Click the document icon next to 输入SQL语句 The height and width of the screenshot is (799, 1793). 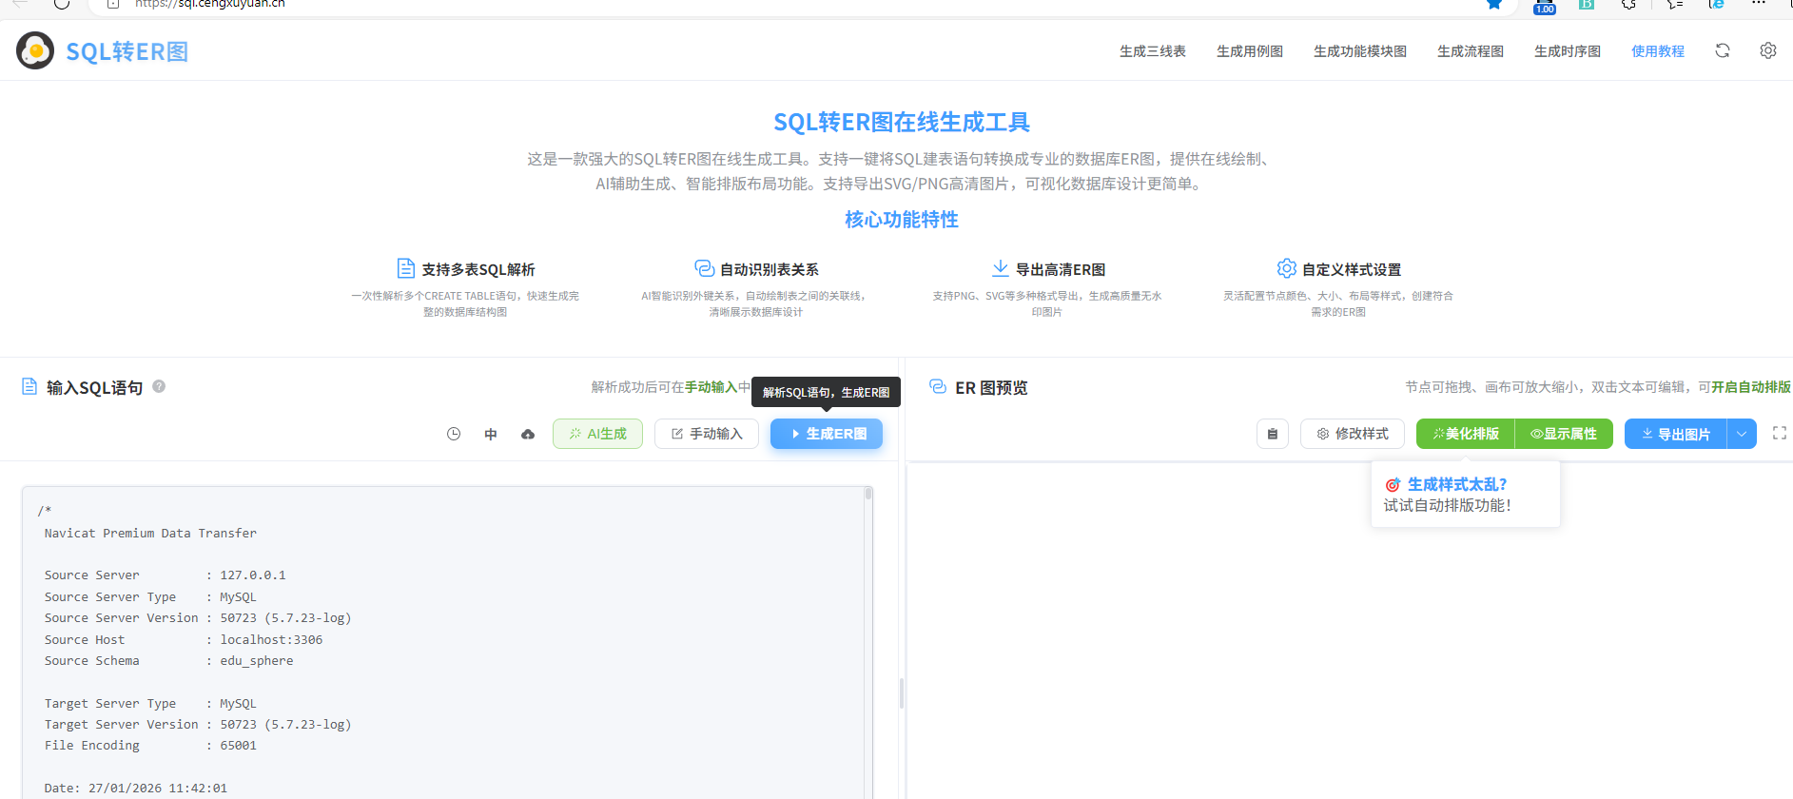[x=29, y=386]
